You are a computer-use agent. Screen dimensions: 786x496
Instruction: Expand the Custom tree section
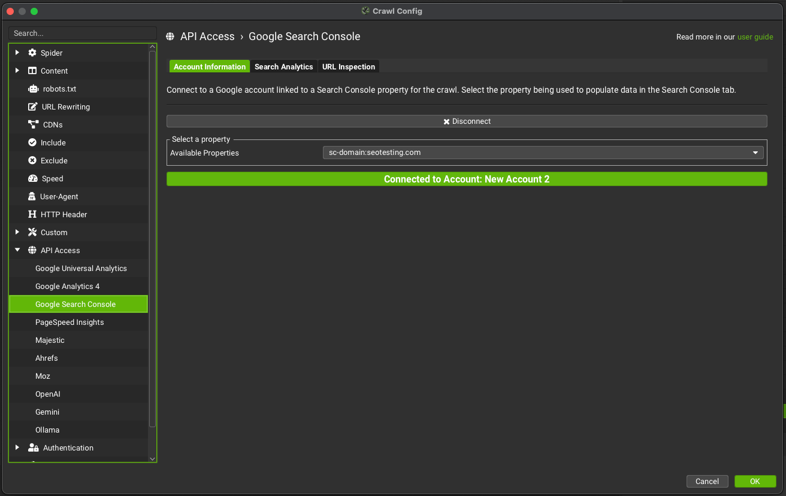point(17,232)
